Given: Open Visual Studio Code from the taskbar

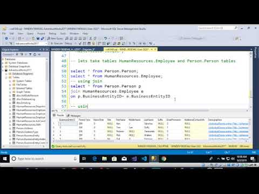Looking at the screenshot, I should coord(144,159).
